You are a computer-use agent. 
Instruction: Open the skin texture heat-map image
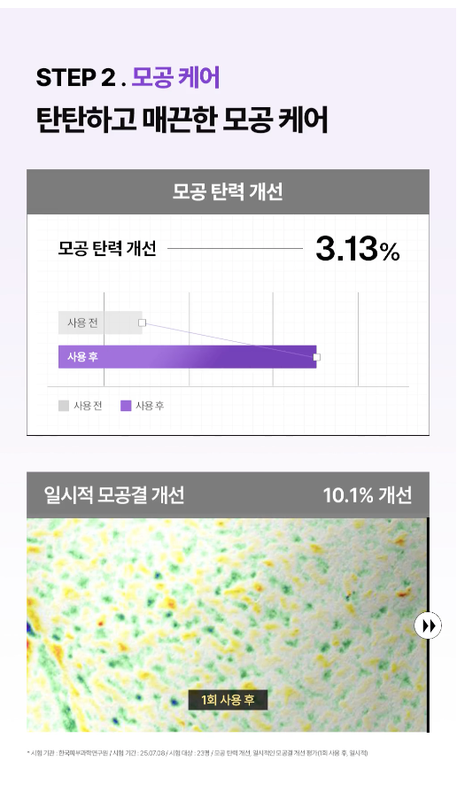[228, 625]
